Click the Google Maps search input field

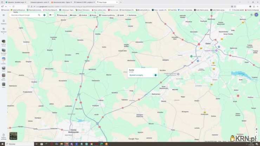coord(24,15)
